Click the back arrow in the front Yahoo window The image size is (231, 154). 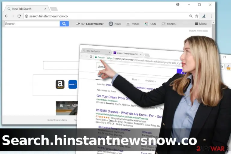(x=82, y=56)
